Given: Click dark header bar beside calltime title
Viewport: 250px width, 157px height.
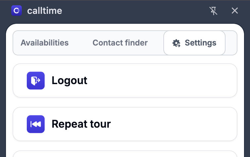Looking at the screenshot, I should [132, 11].
